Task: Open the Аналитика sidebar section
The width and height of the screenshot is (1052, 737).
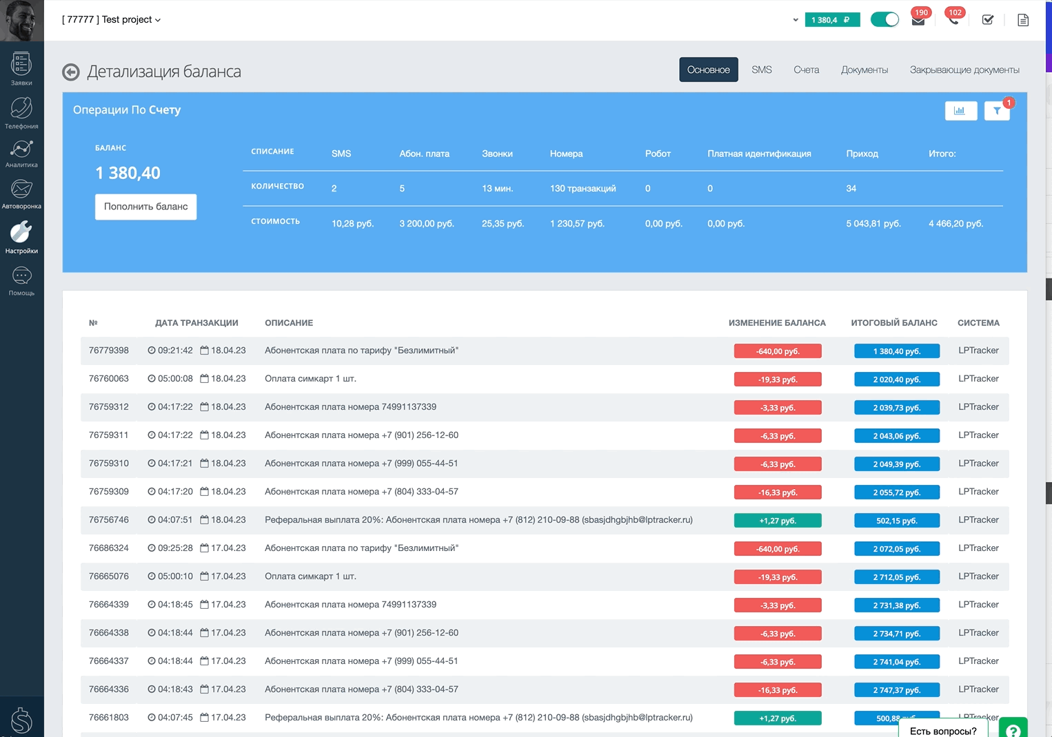Action: point(21,154)
